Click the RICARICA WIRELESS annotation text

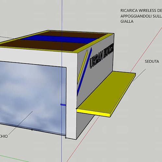141,11
